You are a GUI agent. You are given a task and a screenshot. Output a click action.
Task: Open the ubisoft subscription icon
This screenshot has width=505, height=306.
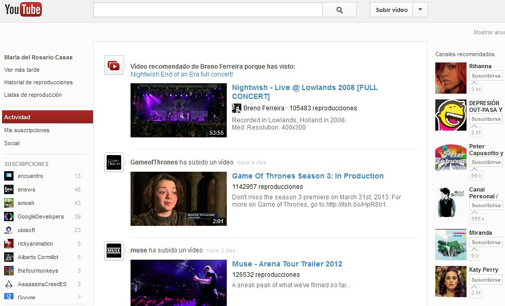8,230
